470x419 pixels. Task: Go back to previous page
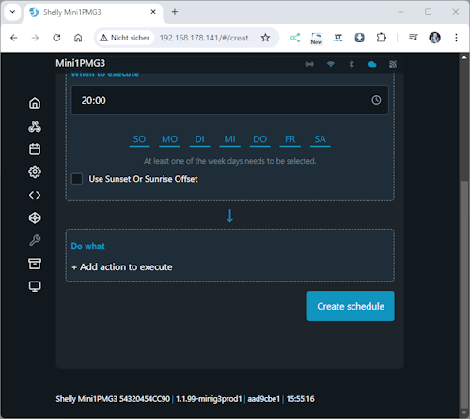[14, 38]
